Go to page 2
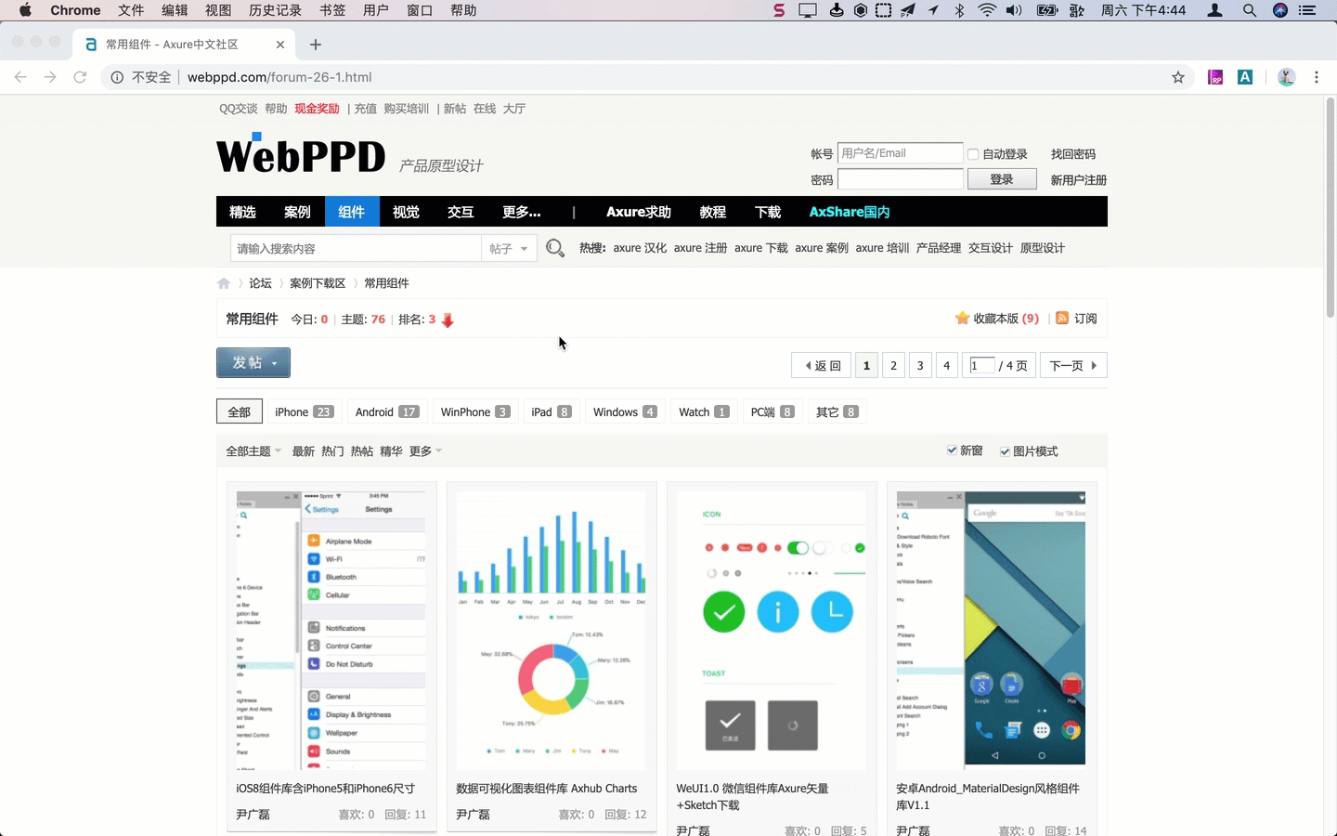 [893, 365]
